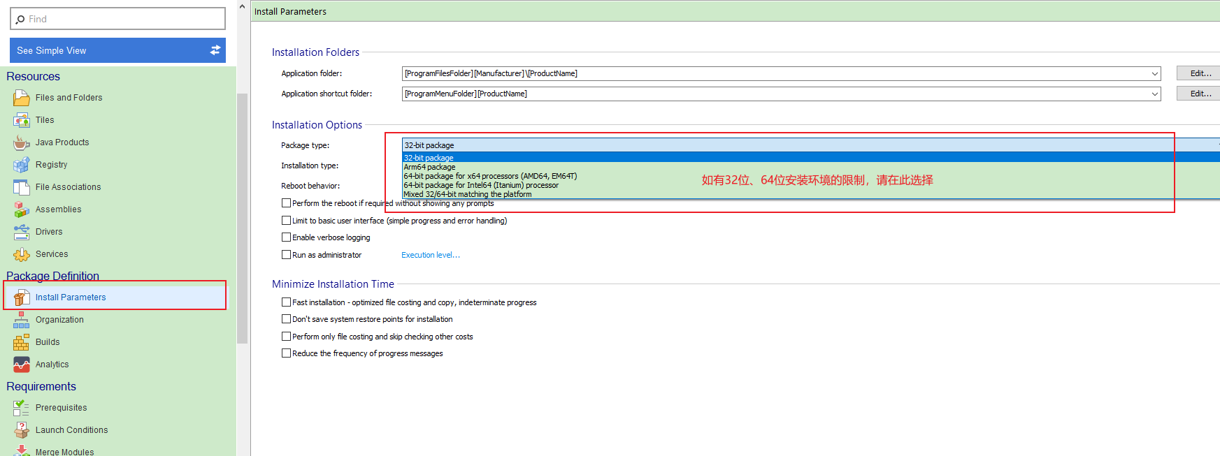Check 'Perform only file costing' option
The height and width of the screenshot is (456, 1220).
[x=286, y=337]
